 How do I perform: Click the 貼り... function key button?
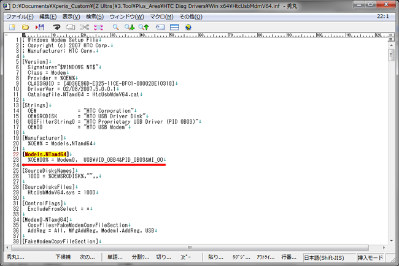(216, 257)
